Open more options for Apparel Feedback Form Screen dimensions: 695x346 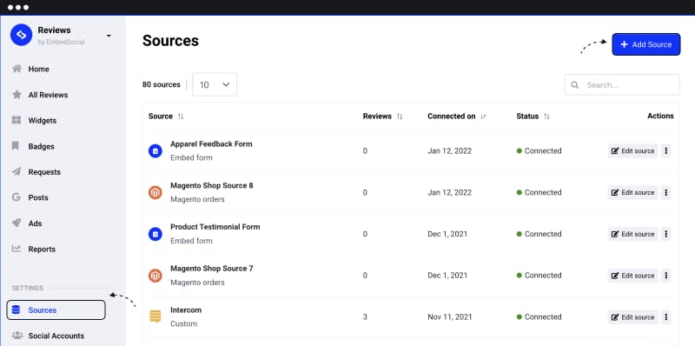click(x=665, y=150)
